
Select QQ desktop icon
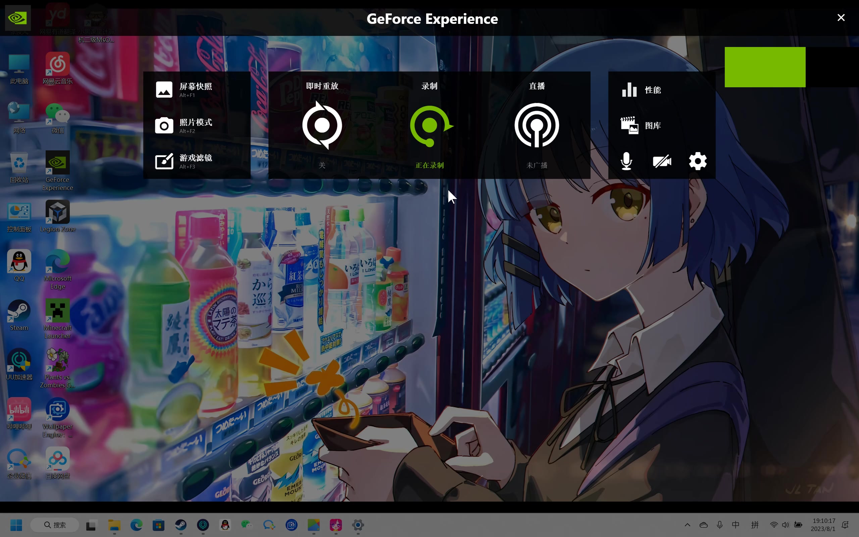pos(19,266)
